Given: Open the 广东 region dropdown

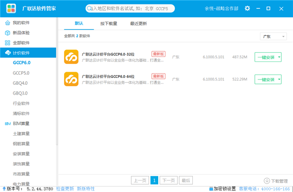Looking at the screenshot, I should pyautogui.click(x=273, y=37).
